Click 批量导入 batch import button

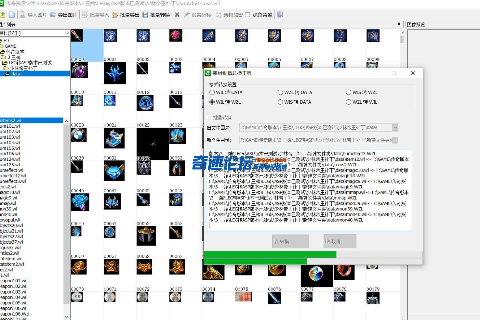[95, 15]
